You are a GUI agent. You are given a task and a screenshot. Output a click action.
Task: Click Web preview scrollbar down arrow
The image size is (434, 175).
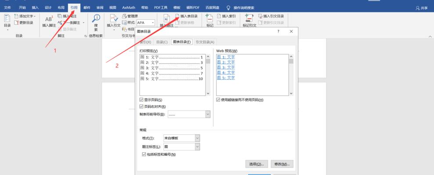291,94
